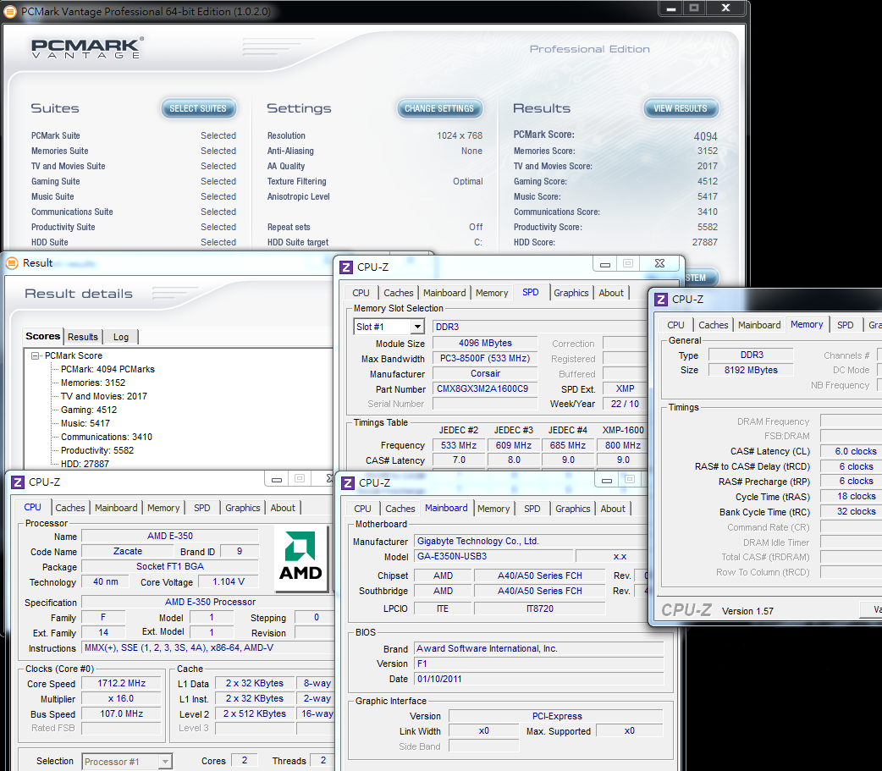Viewport: 882px width, 771px height.
Task: Click the CPU-Z CPU window Z icon
Action: click(18, 482)
